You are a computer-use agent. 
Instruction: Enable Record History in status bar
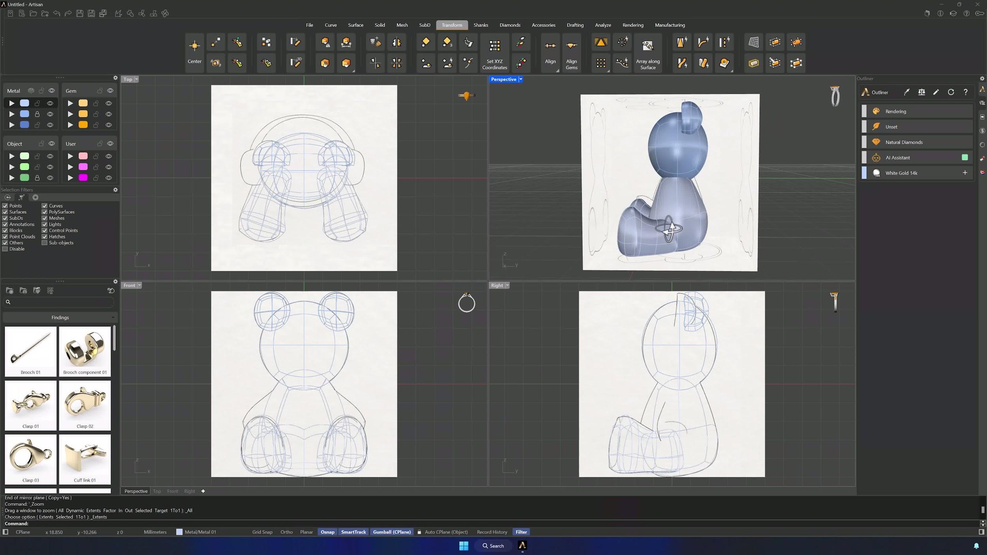tap(492, 532)
